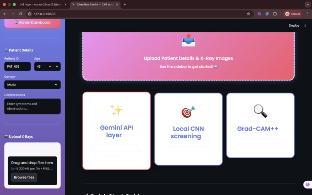This screenshot has width=312, height=195.
Task: Click the sparkles icon on Gemini card
Action: 117,110
